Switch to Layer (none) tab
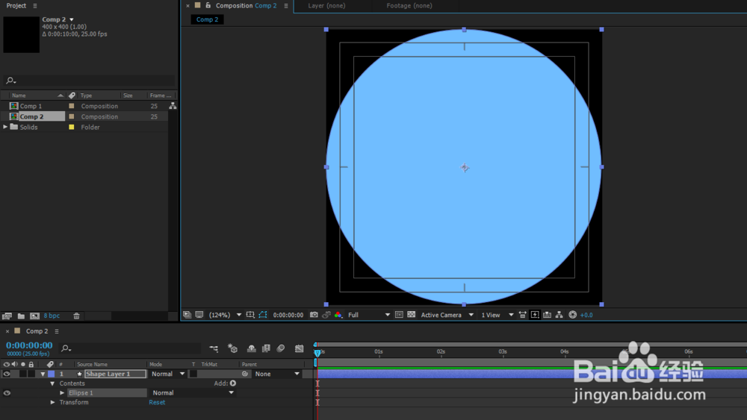This screenshot has width=747, height=420. (327, 6)
